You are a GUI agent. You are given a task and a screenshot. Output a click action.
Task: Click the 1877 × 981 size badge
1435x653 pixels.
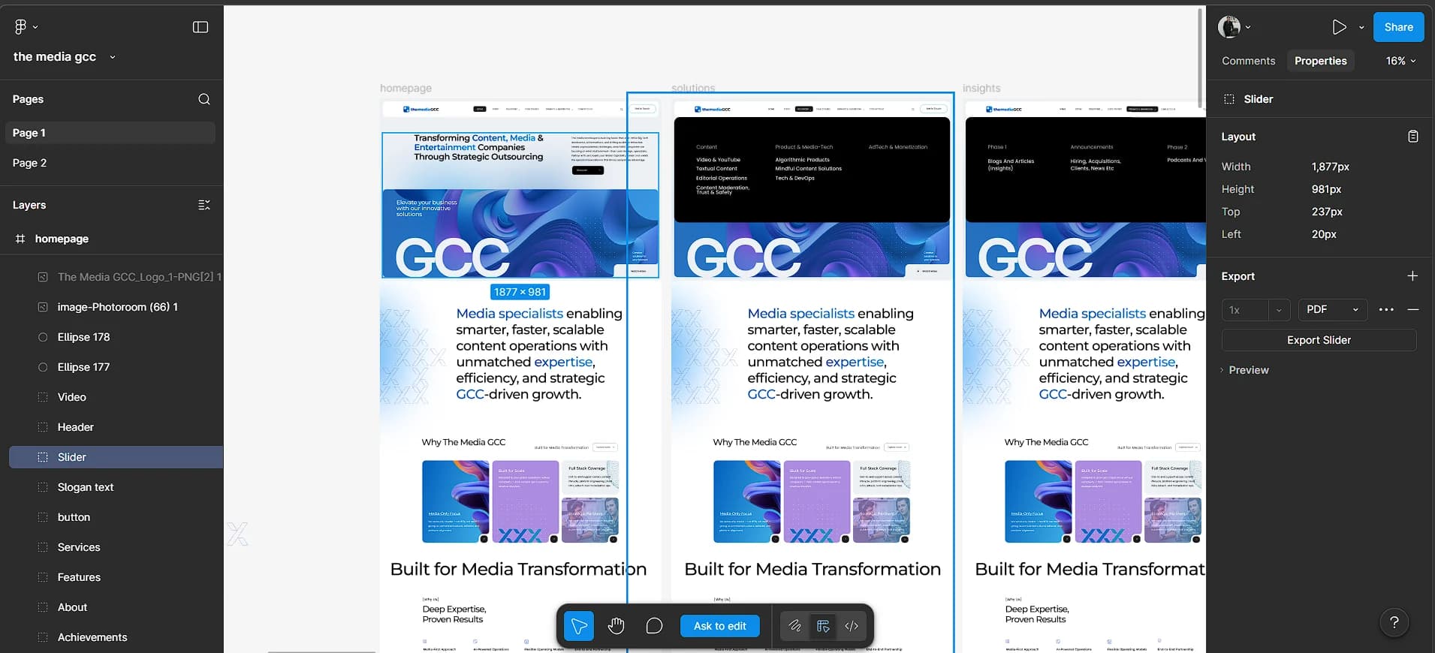coord(520,292)
